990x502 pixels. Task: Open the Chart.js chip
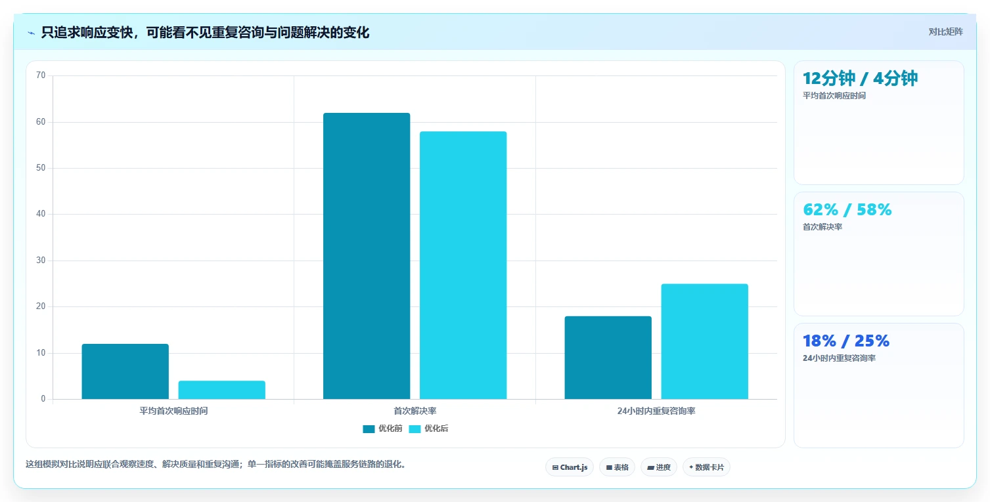click(x=570, y=467)
